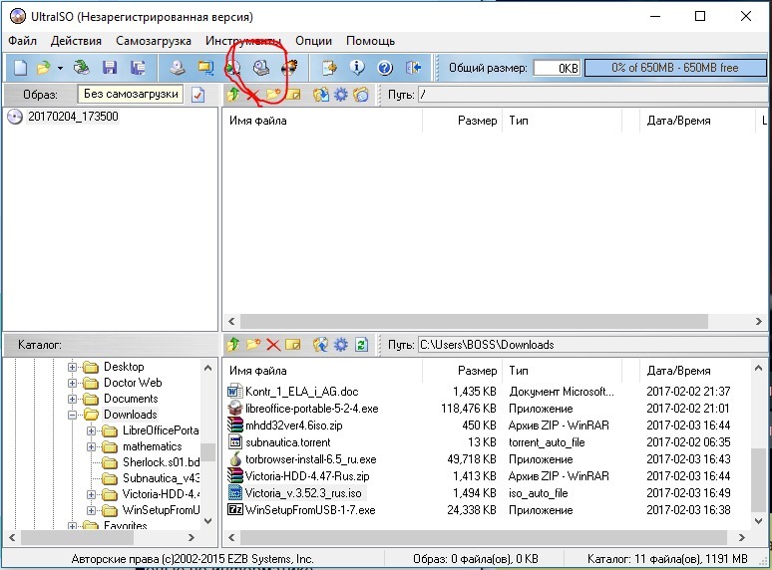Image resolution: width=772 pixels, height=570 pixels.
Task: Click the catalog path field C:\Users\BOSS\Downloads
Action: point(592,344)
